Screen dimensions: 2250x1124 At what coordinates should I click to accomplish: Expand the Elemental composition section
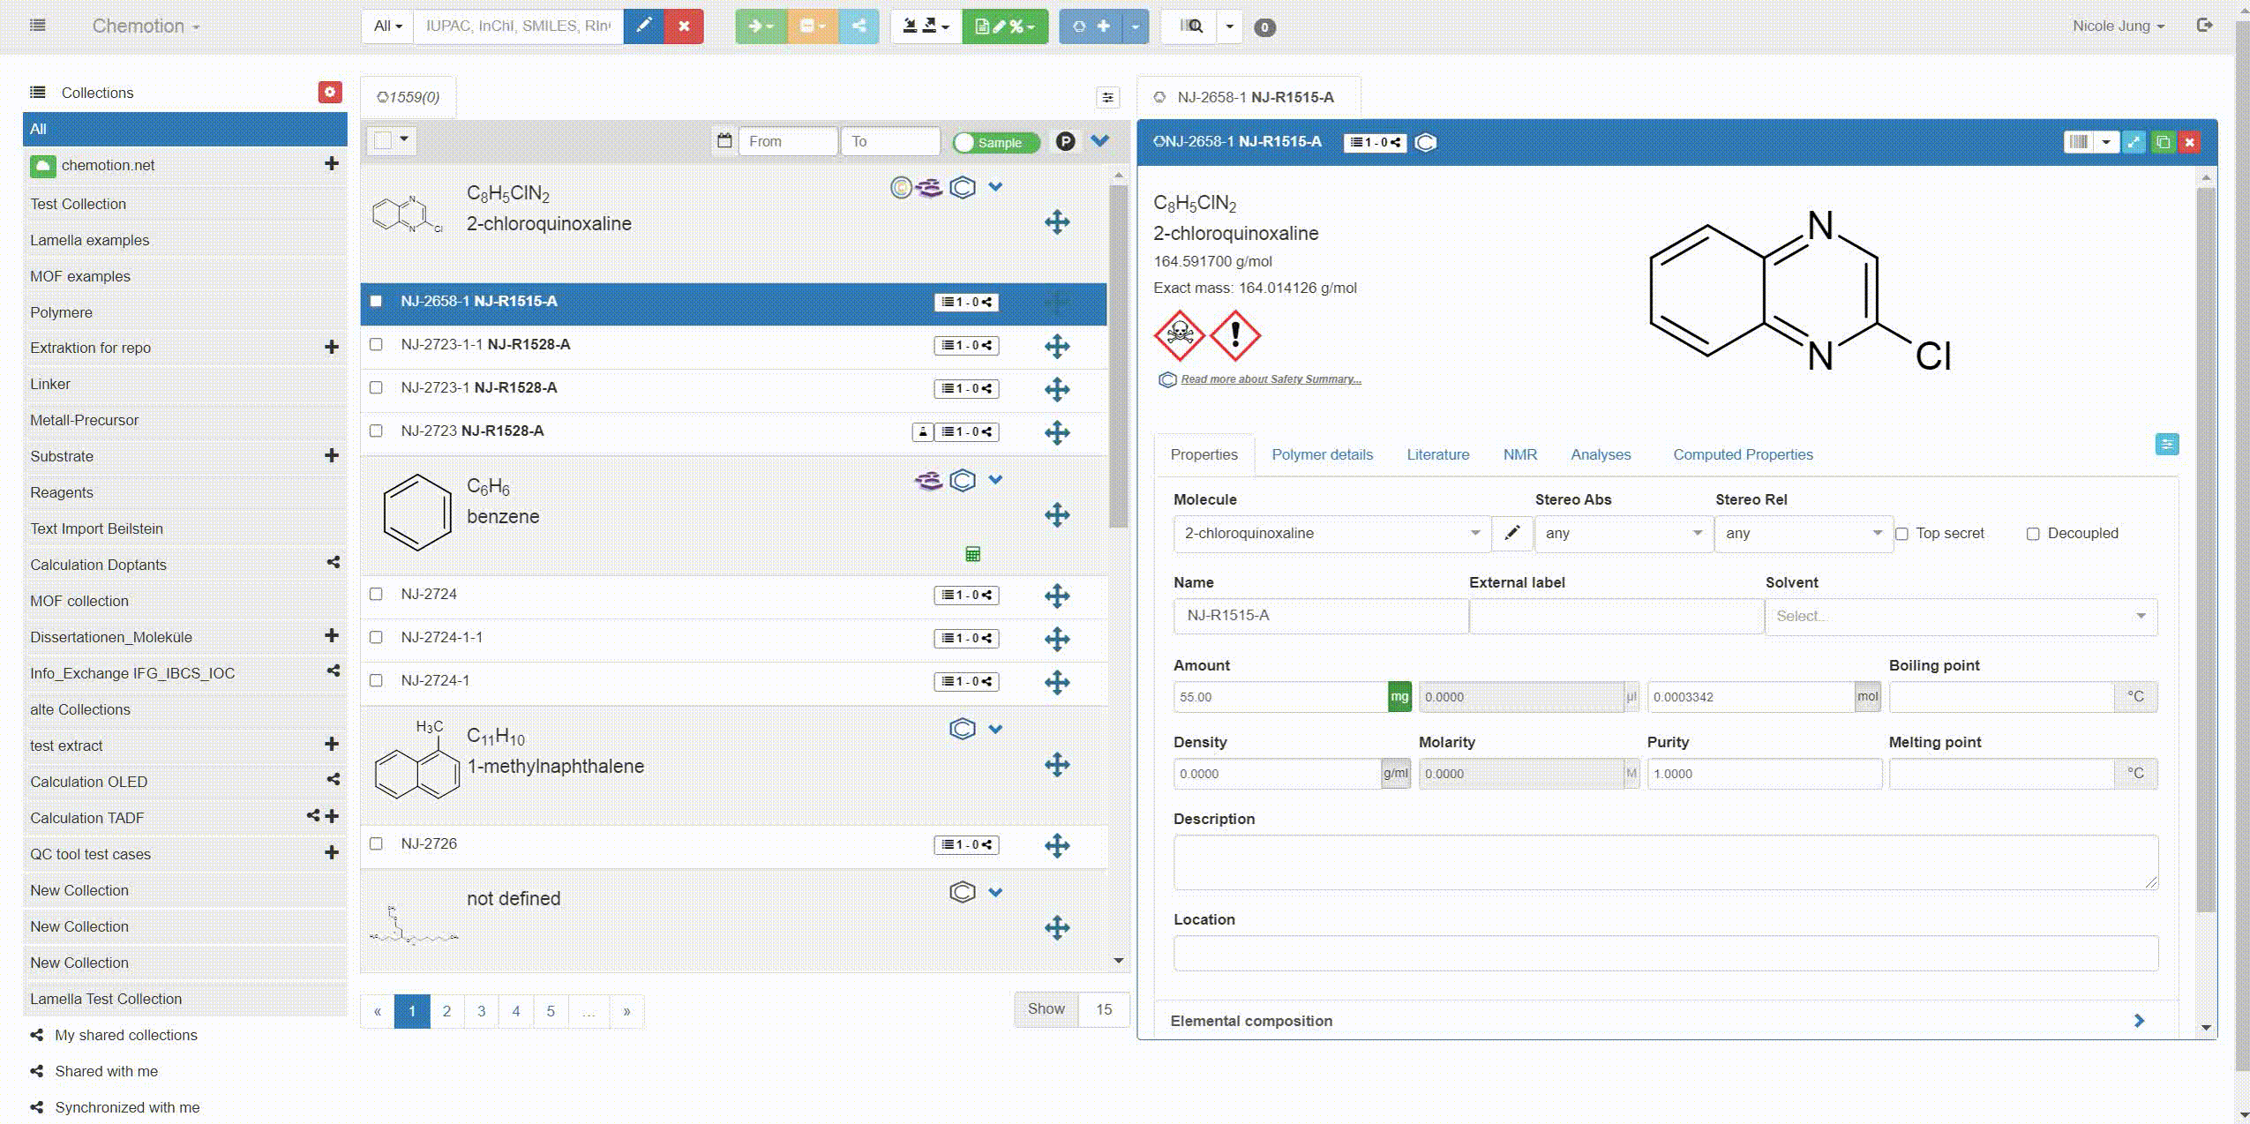pos(2142,1021)
